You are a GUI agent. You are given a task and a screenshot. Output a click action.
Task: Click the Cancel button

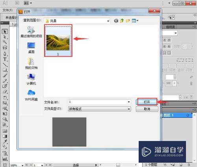(147, 109)
